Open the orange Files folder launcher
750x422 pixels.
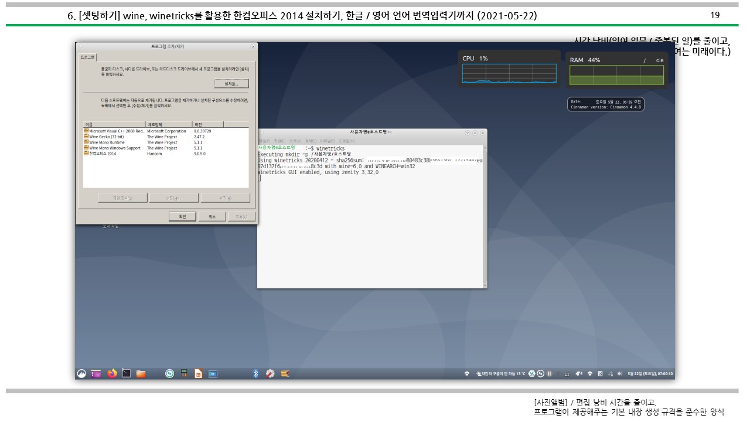pyautogui.click(x=141, y=373)
